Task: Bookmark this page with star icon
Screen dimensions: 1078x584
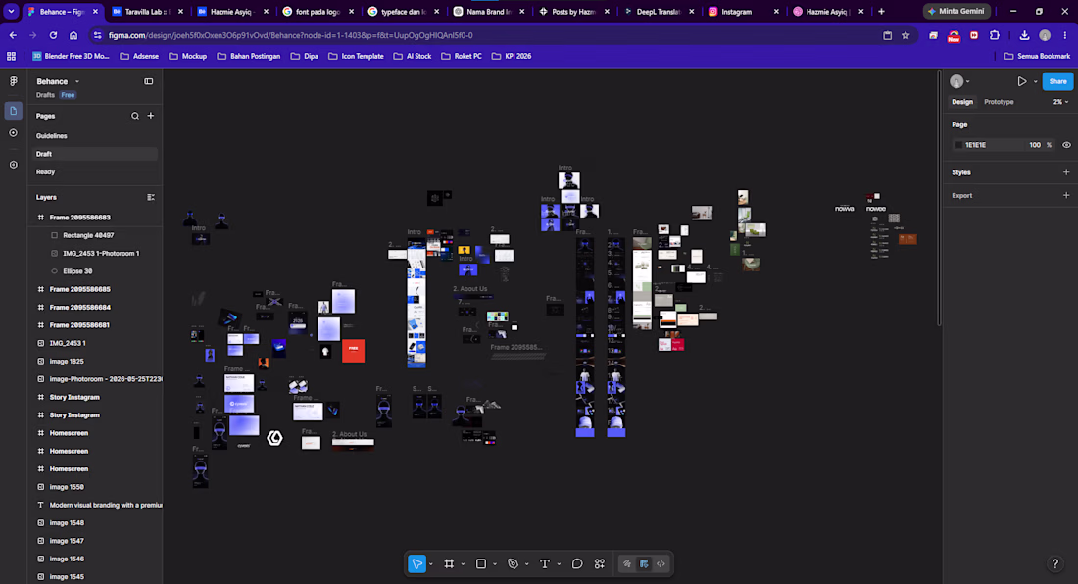Action: [906, 35]
